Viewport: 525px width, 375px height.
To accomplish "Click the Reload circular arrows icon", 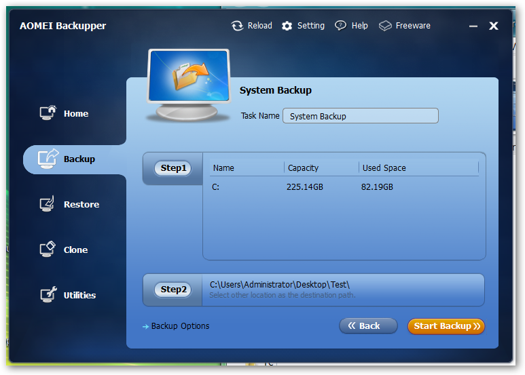I will [x=237, y=26].
